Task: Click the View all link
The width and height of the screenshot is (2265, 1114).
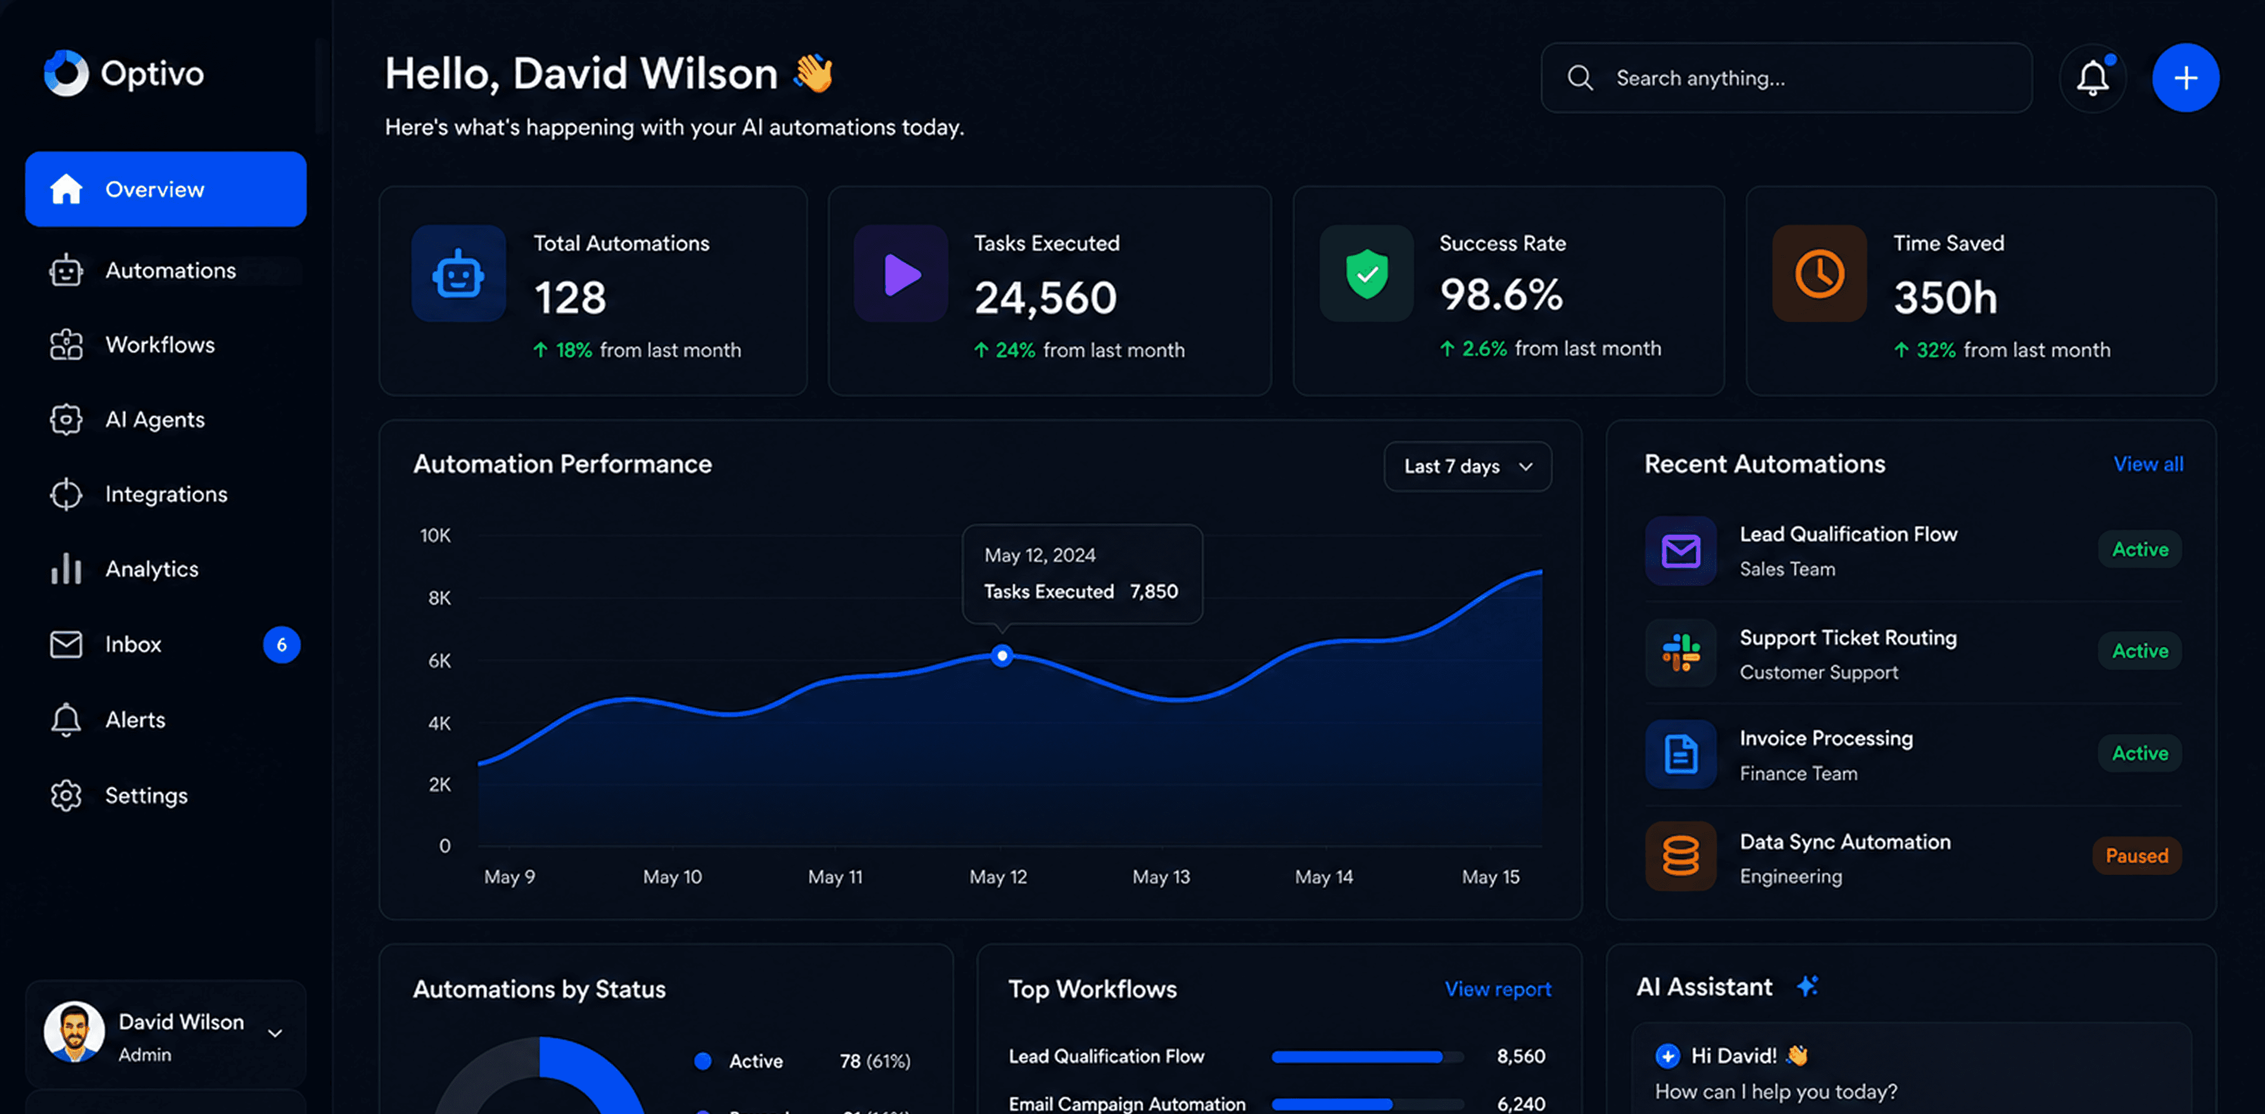Action: pyautogui.click(x=2147, y=464)
